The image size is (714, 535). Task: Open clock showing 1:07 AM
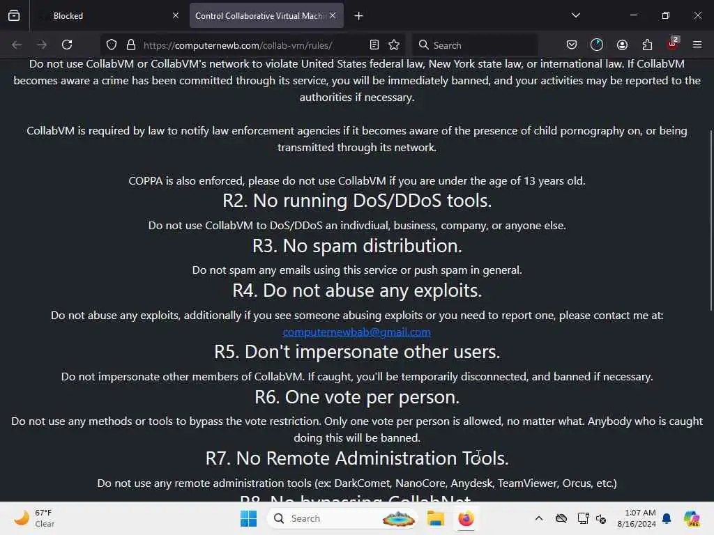pyautogui.click(x=636, y=518)
